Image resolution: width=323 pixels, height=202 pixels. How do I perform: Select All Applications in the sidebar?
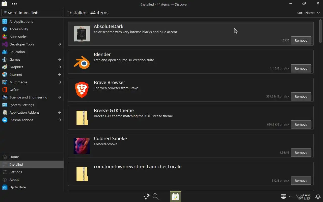click(x=32, y=21)
